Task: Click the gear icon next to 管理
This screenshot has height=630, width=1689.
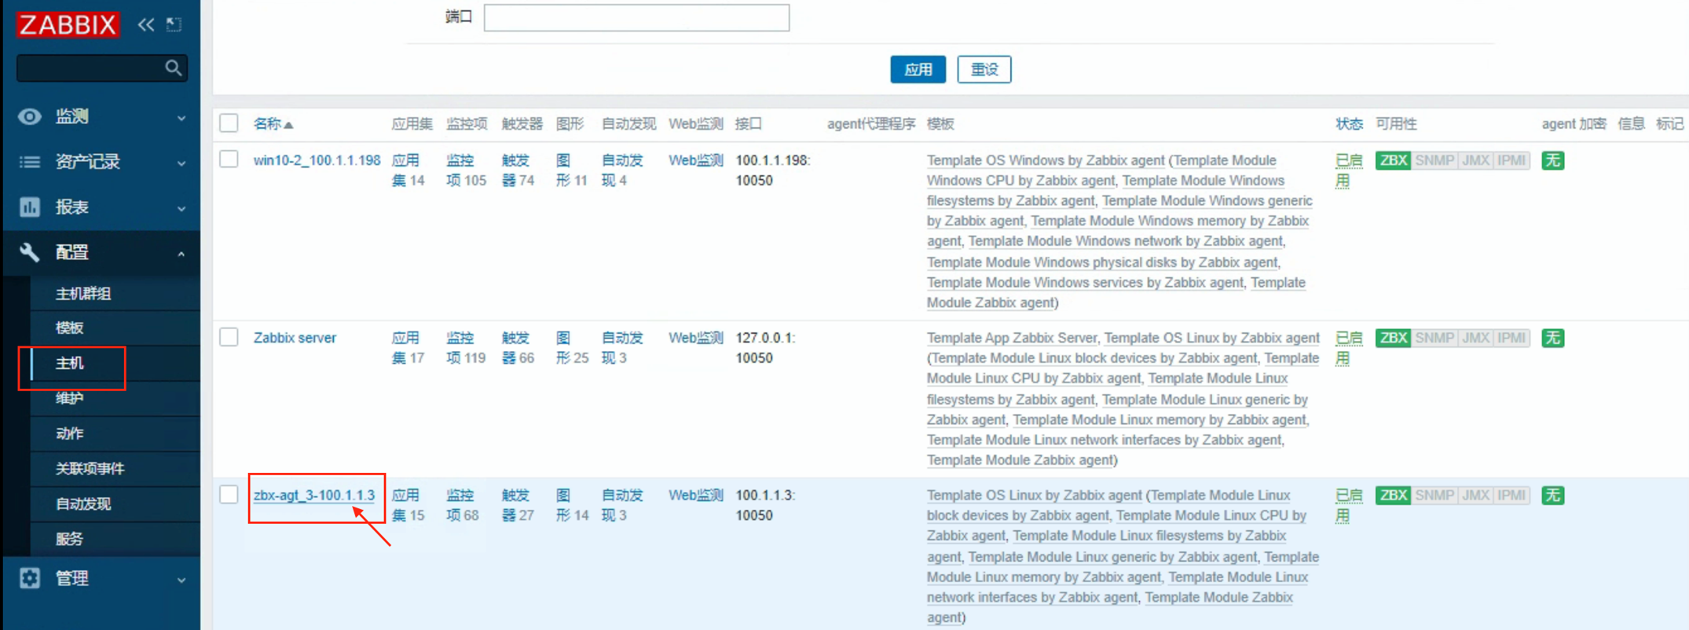Action: 30,578
